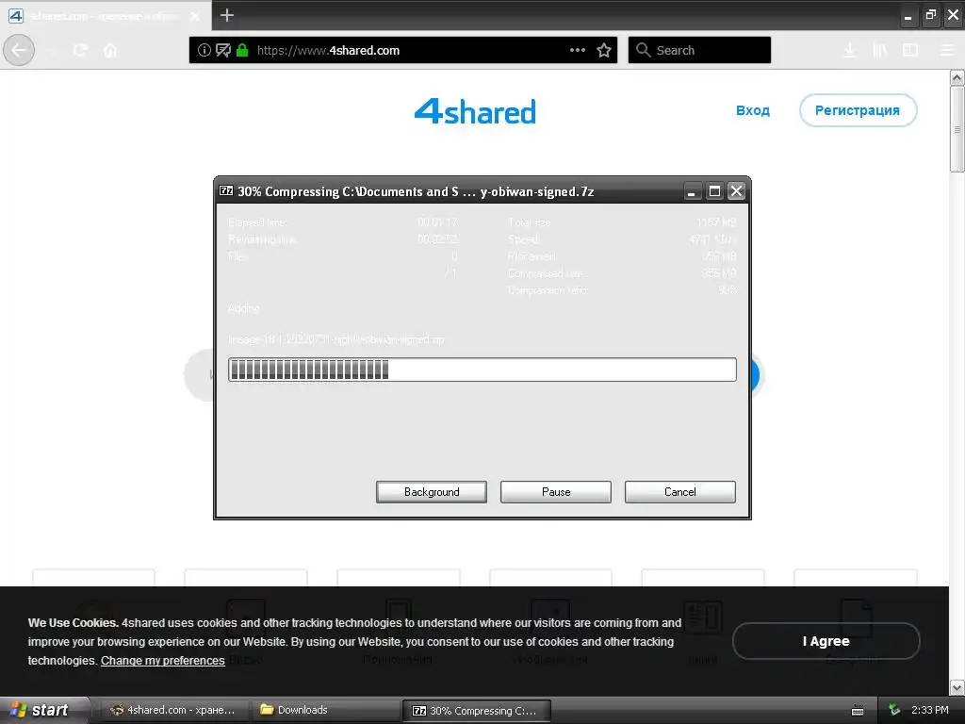This screenshot has width=965, height=724.
Task: Click the vertical page scrollbar thumb
Action: [957, 129]
